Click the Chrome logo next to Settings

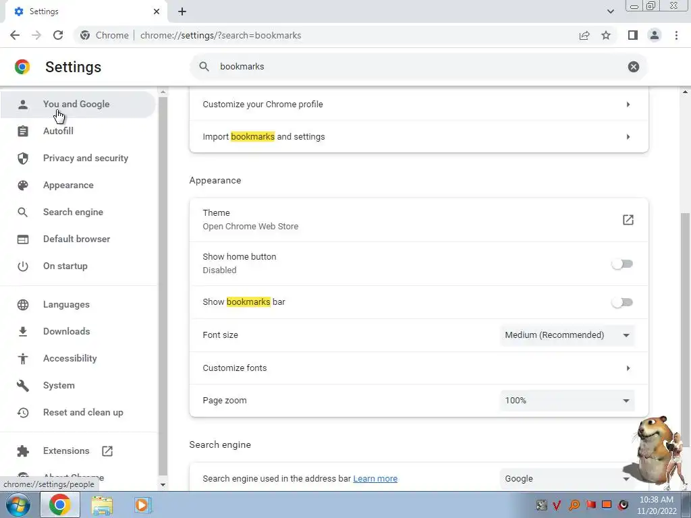coord(22,67)
